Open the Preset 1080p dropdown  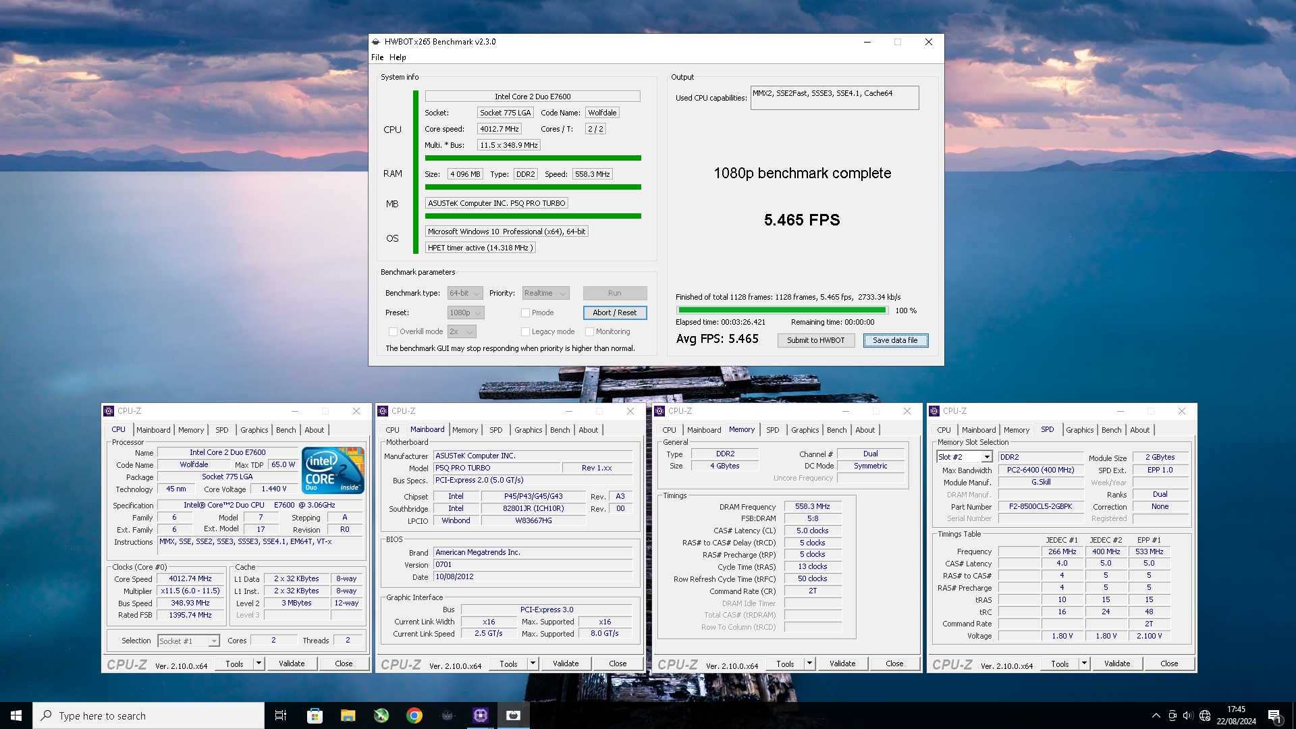[x=466, y=313]
